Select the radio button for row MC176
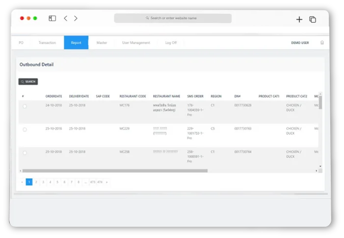The image size is (344, 238). pos(25,106)
